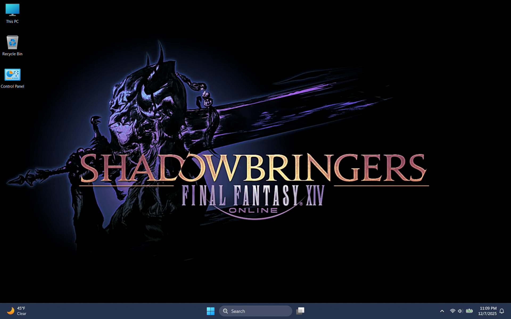Mute audio via the speaker tray icon
Viewport: 511px width, 319px height.
coord(460,311)
